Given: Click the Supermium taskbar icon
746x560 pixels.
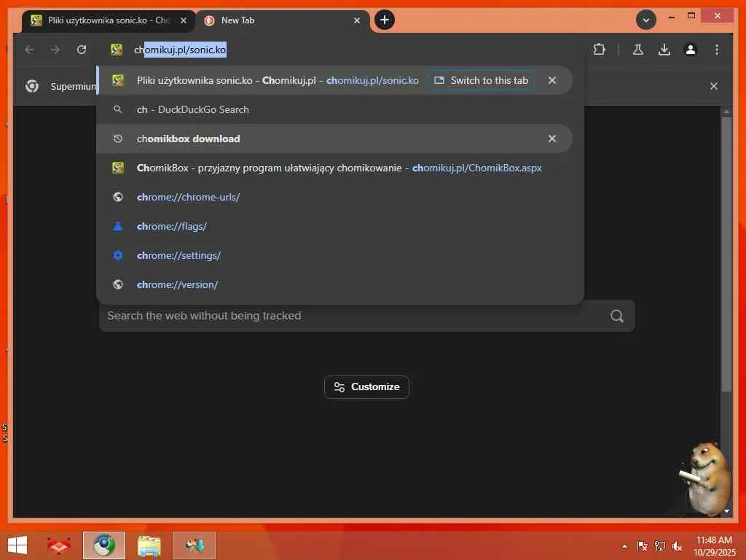Looking at the screenshot, I should coord(103,545).
